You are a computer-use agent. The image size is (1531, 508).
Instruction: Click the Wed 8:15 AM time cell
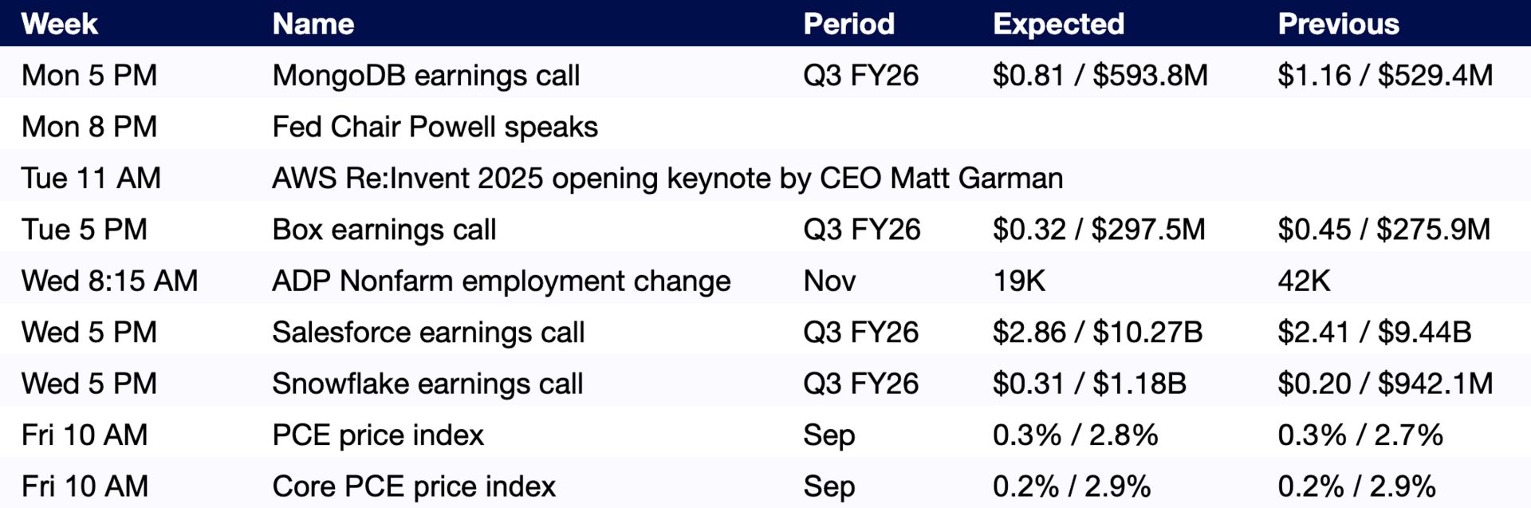109,281
